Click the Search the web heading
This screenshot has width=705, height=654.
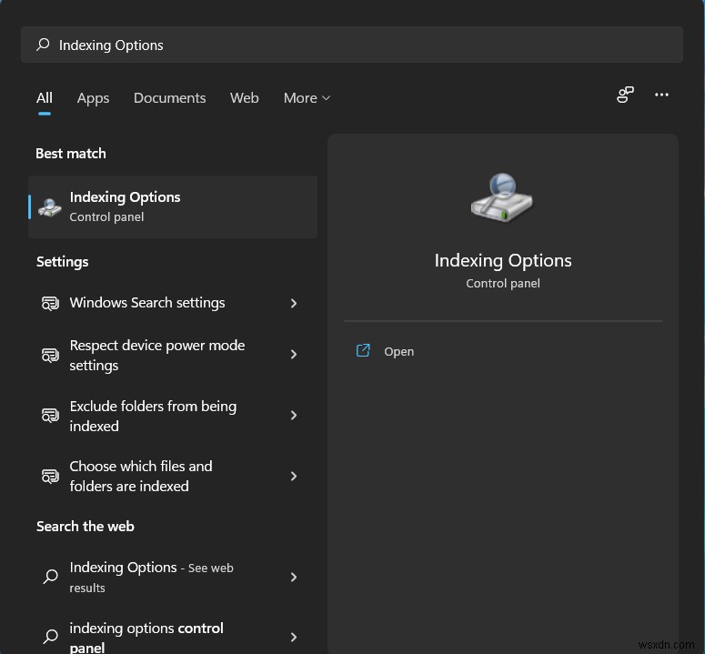point(86,527)
